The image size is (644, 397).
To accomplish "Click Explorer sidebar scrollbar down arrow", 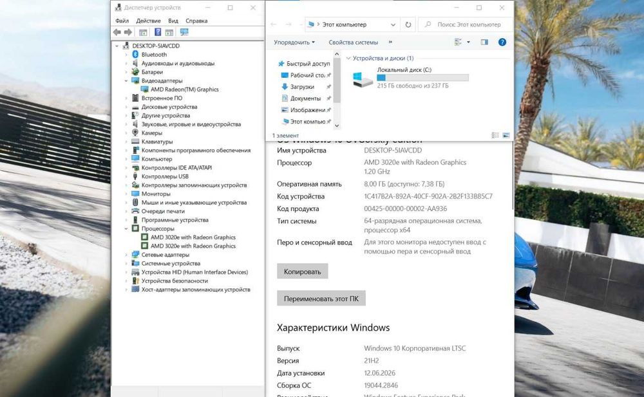I will 337,125.
